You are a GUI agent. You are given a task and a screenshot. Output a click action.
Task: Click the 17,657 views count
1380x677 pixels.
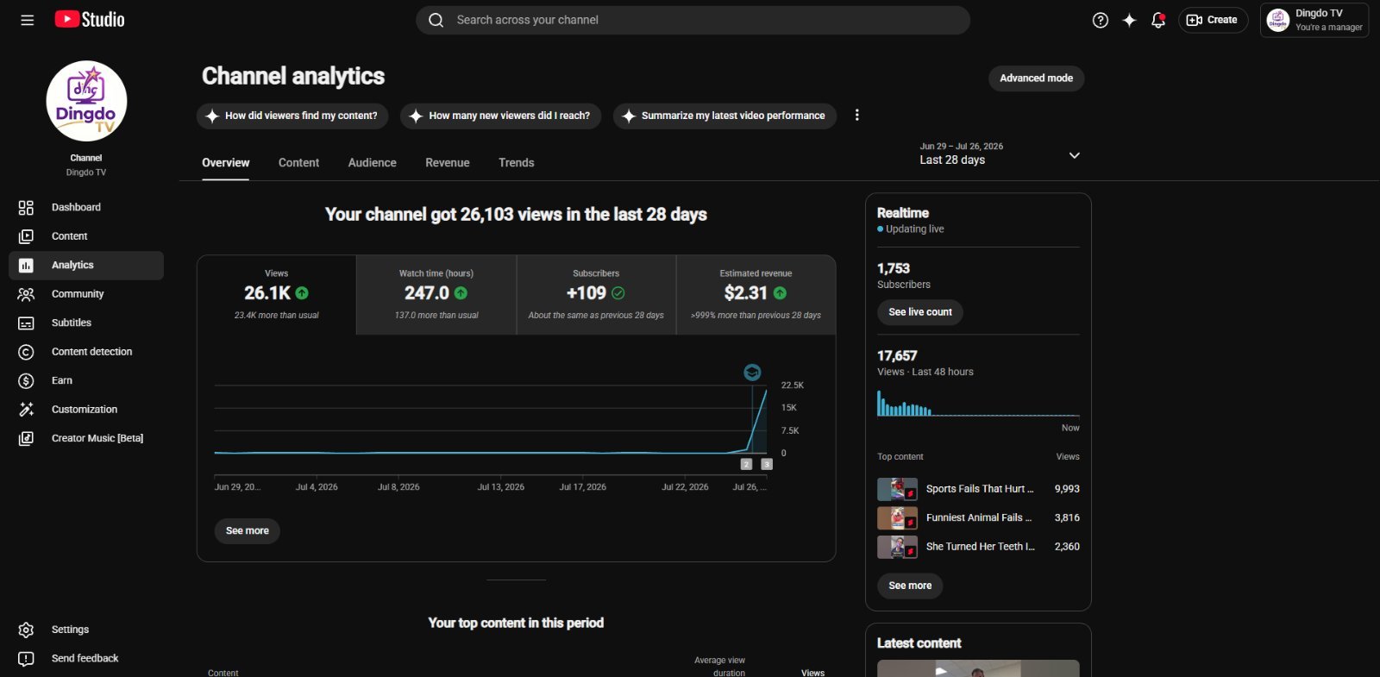[897, 356]
